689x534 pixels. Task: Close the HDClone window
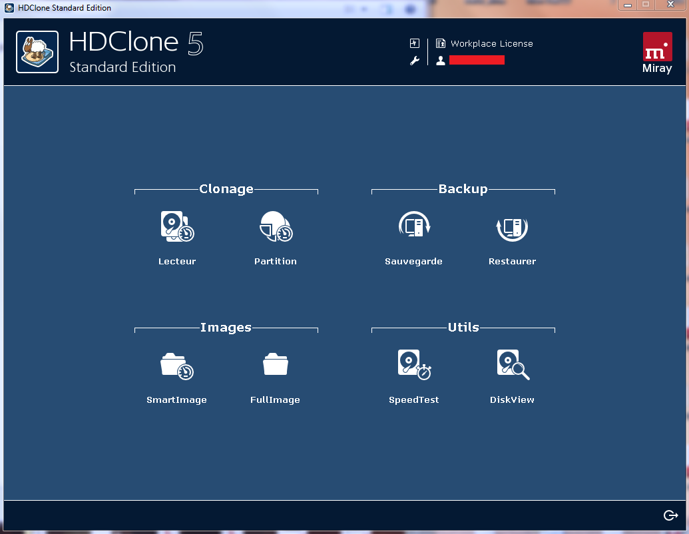tap(670, 5)
